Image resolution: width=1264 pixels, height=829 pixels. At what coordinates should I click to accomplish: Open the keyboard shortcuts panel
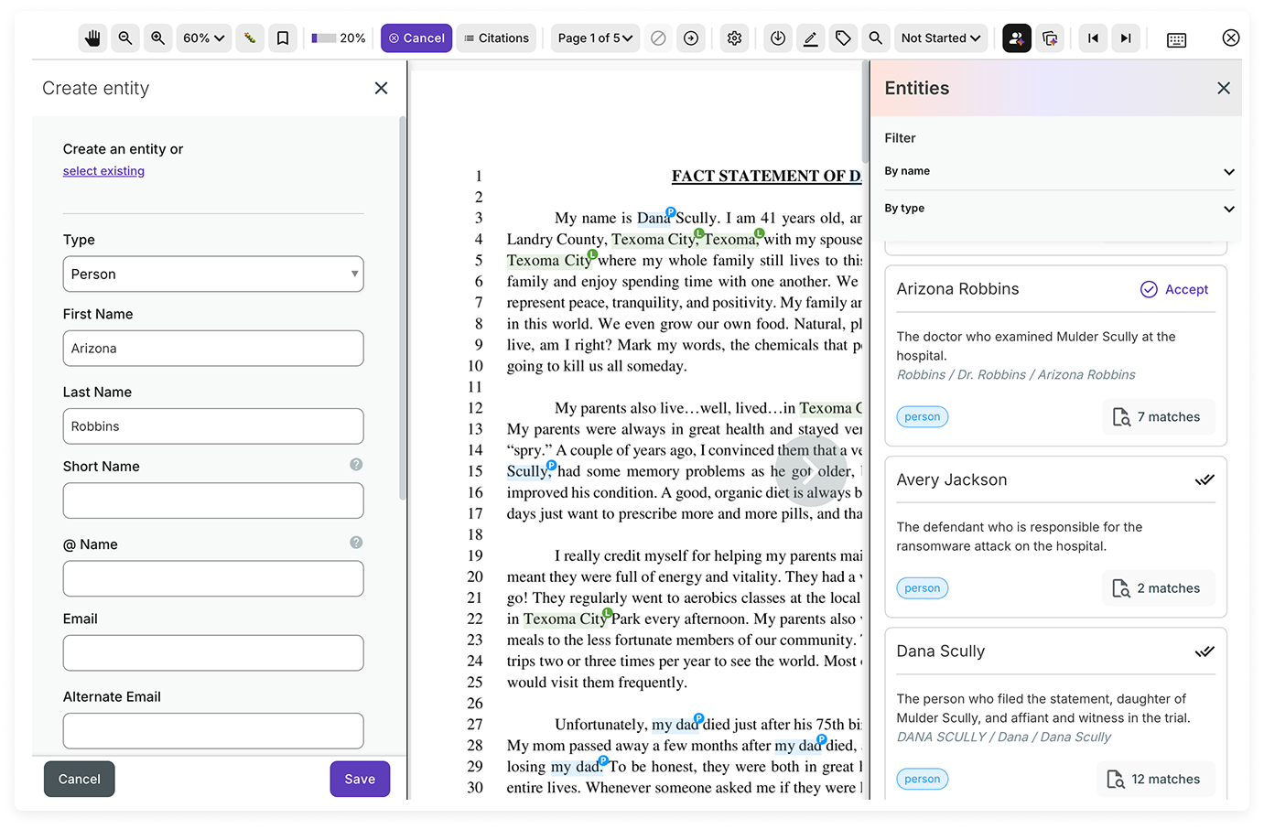click(1176, 38)
